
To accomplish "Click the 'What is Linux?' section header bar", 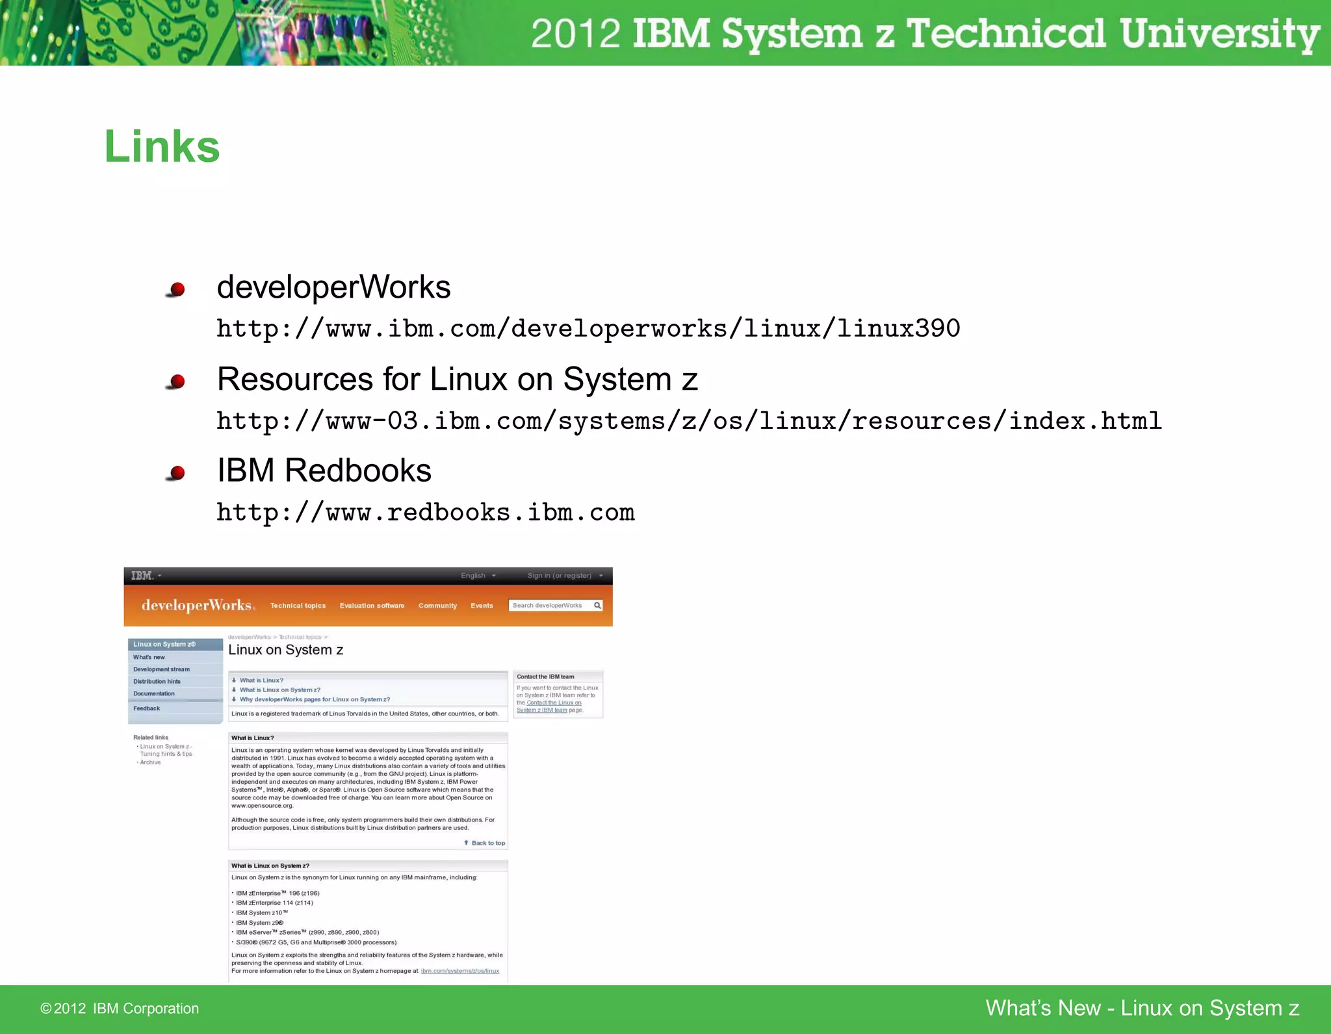I will [368, 738].
